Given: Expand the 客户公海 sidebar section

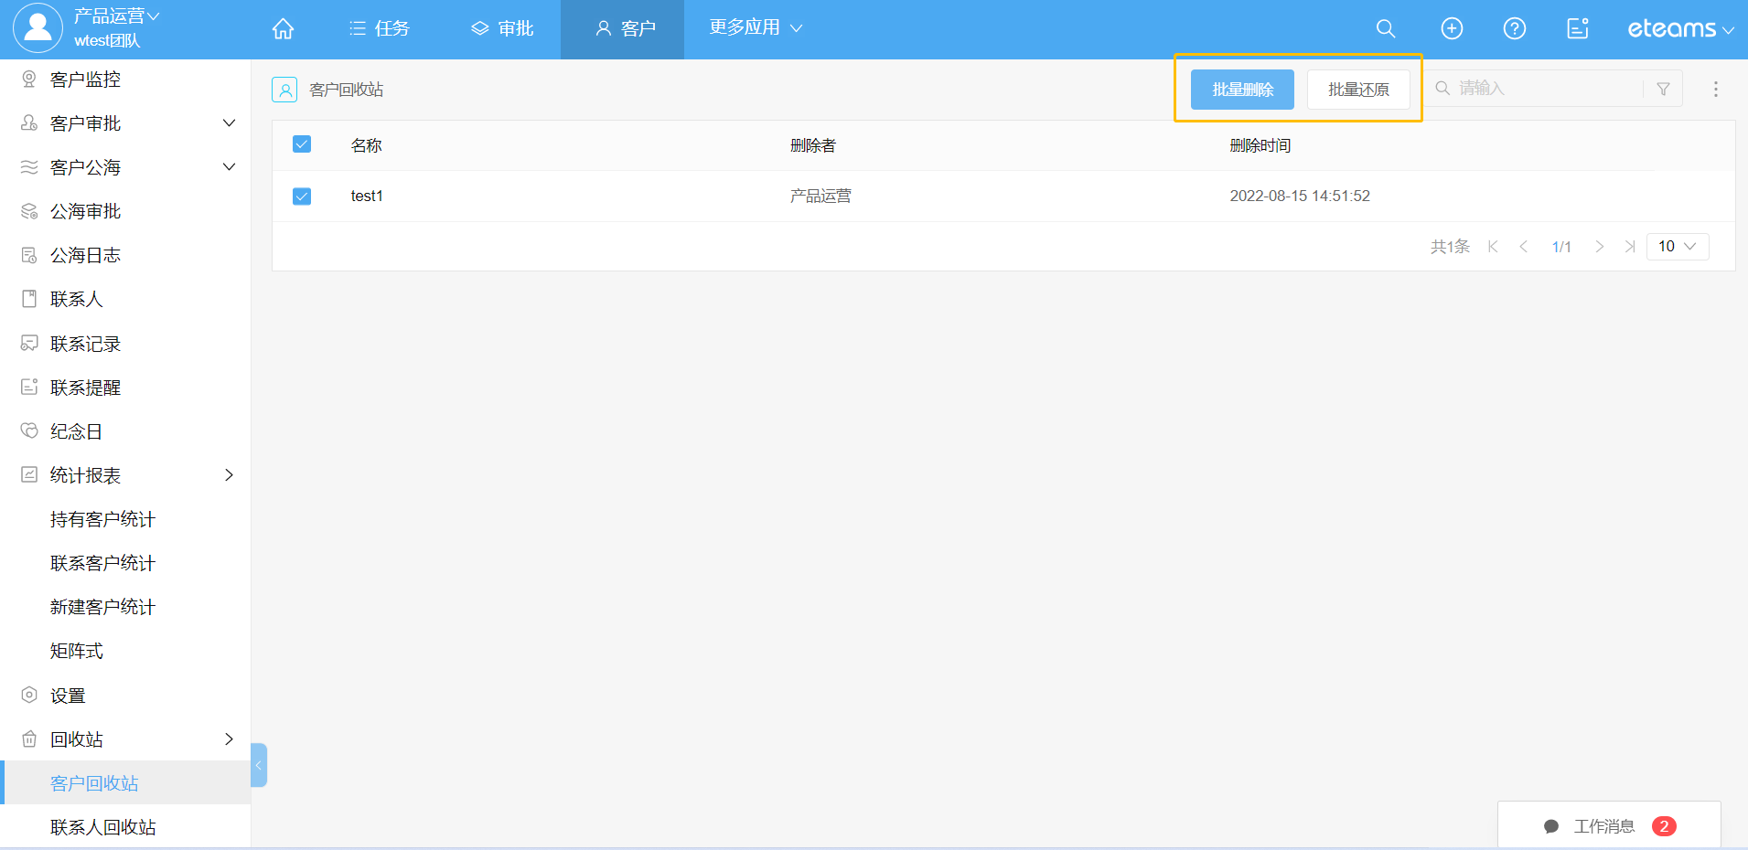Looking at the screenshot, I should click(229, 167).
